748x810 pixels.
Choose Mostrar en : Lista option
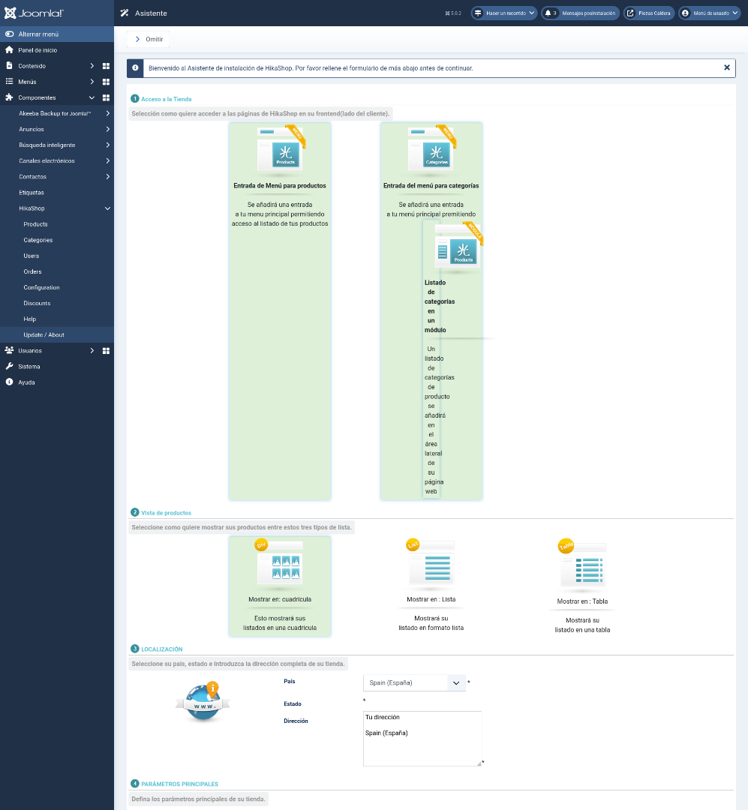point(431,586)
